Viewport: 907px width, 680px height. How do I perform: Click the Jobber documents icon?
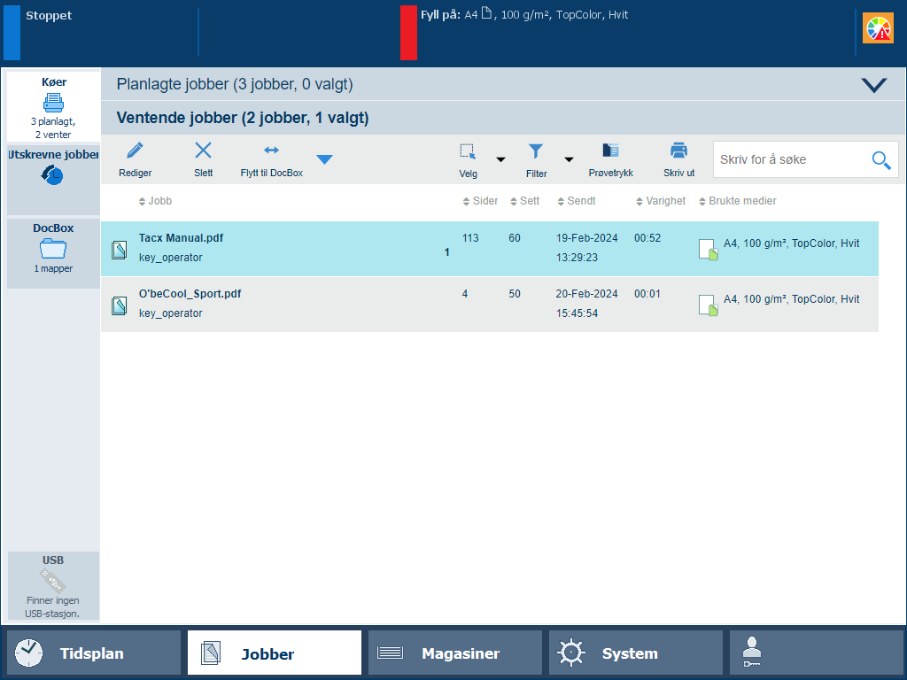pyautogui.click(x=211, y=653)
